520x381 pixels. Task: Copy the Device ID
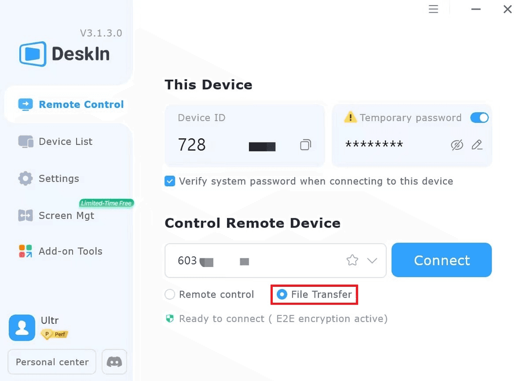pos(305,144)
